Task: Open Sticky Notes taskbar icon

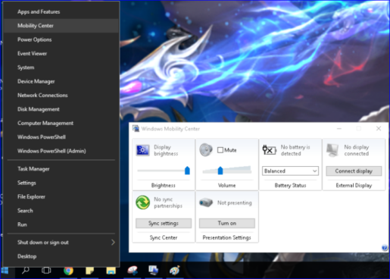Action: click(89, 271)
